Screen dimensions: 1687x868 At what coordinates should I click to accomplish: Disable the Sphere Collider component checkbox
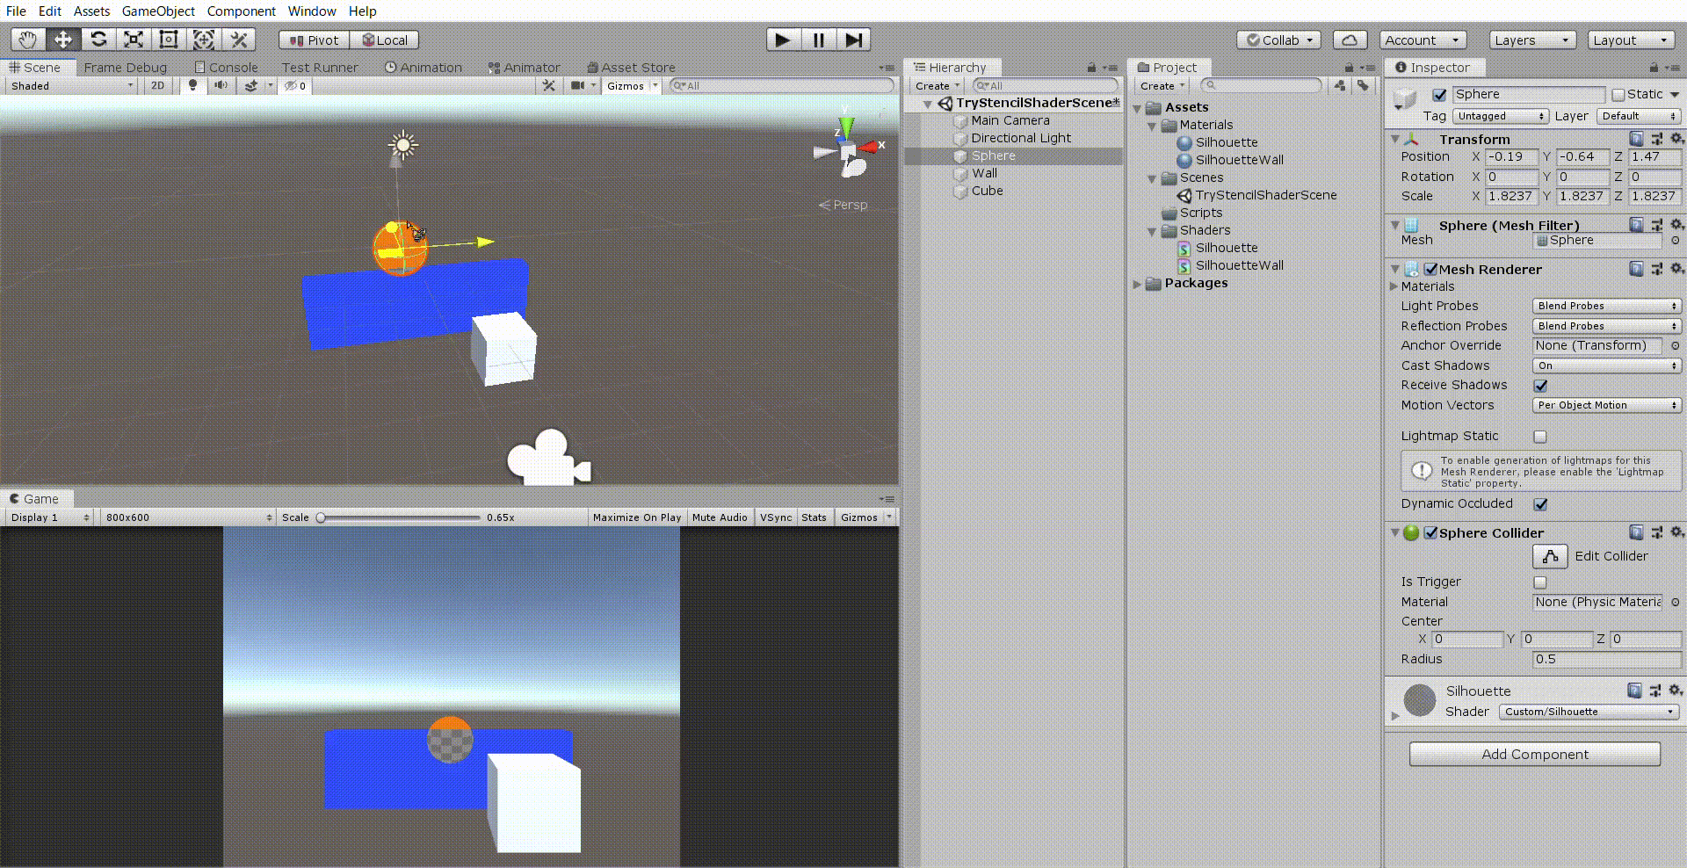pos(1430,532)
